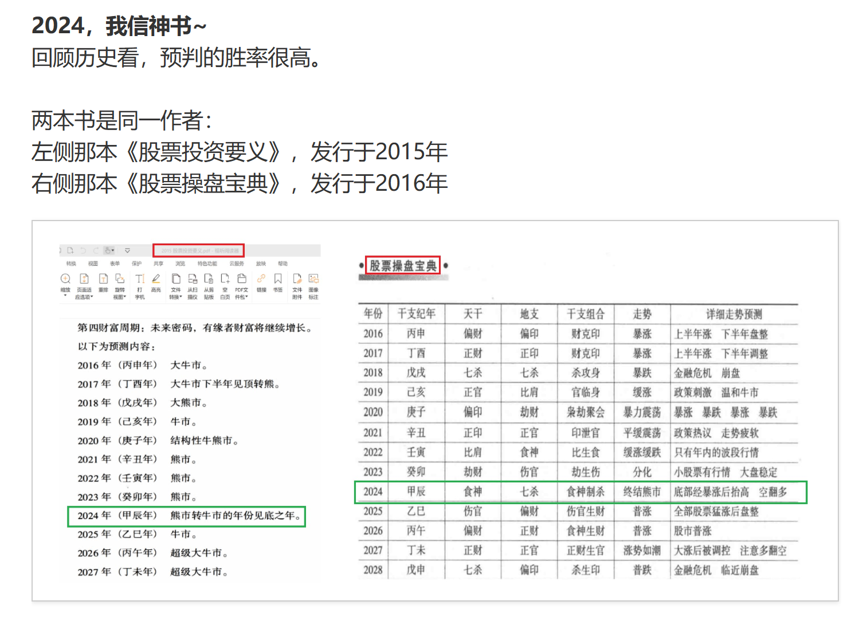Select the 高亮 highlight tool
The width and height of the screenshot is (863, 621).
tap(156, 284)
